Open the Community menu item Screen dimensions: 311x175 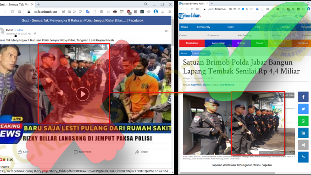[x=203, y=27]
